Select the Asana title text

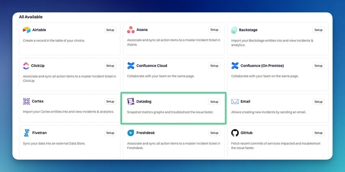[142, 30]
